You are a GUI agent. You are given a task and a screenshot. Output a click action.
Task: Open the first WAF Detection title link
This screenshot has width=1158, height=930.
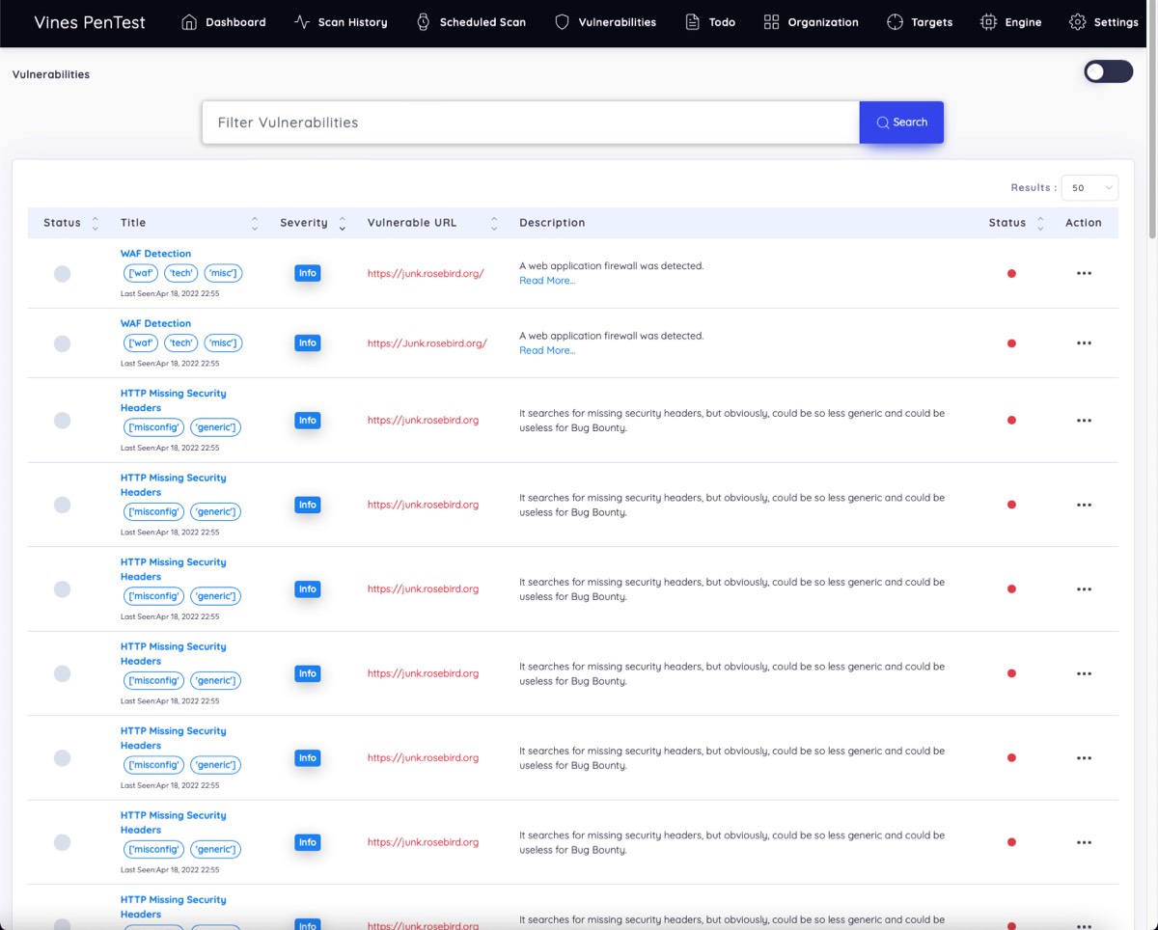point(155,254)
